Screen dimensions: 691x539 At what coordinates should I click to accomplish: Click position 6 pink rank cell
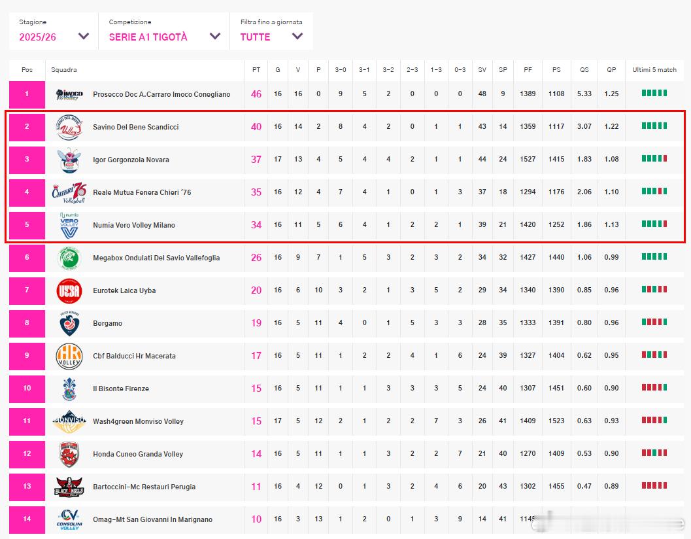27,258
